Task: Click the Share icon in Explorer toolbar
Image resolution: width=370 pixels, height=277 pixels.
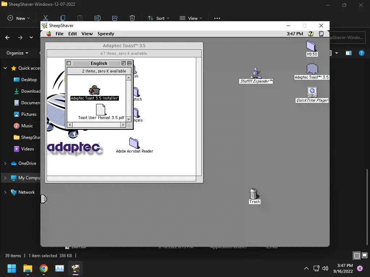Action: pos(115,18)
